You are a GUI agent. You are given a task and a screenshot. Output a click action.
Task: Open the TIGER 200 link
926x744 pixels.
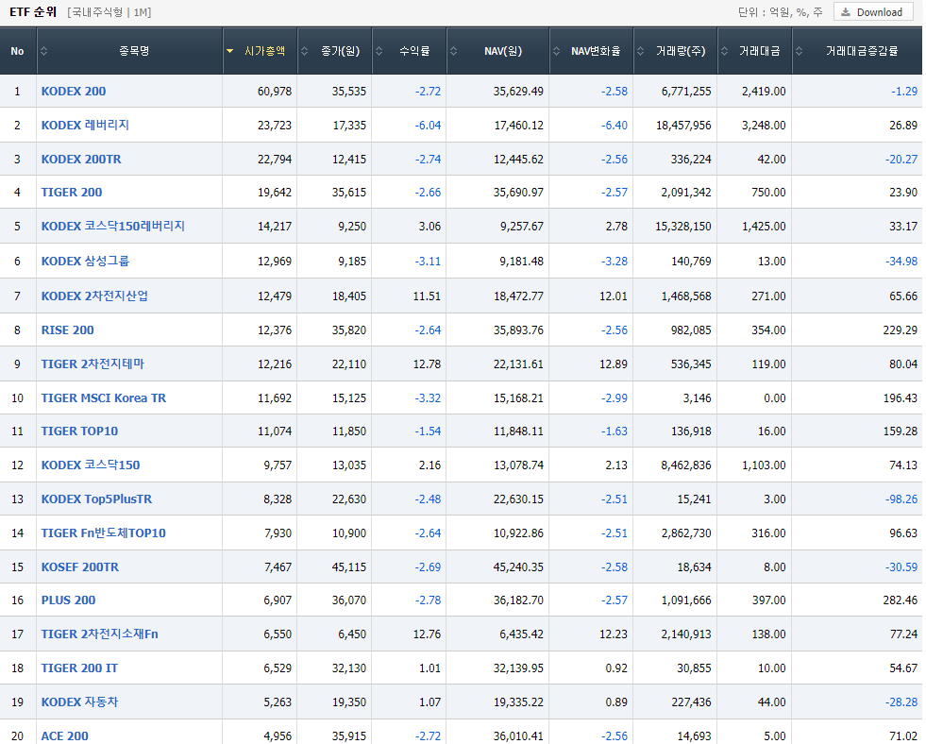click(72, 193)
